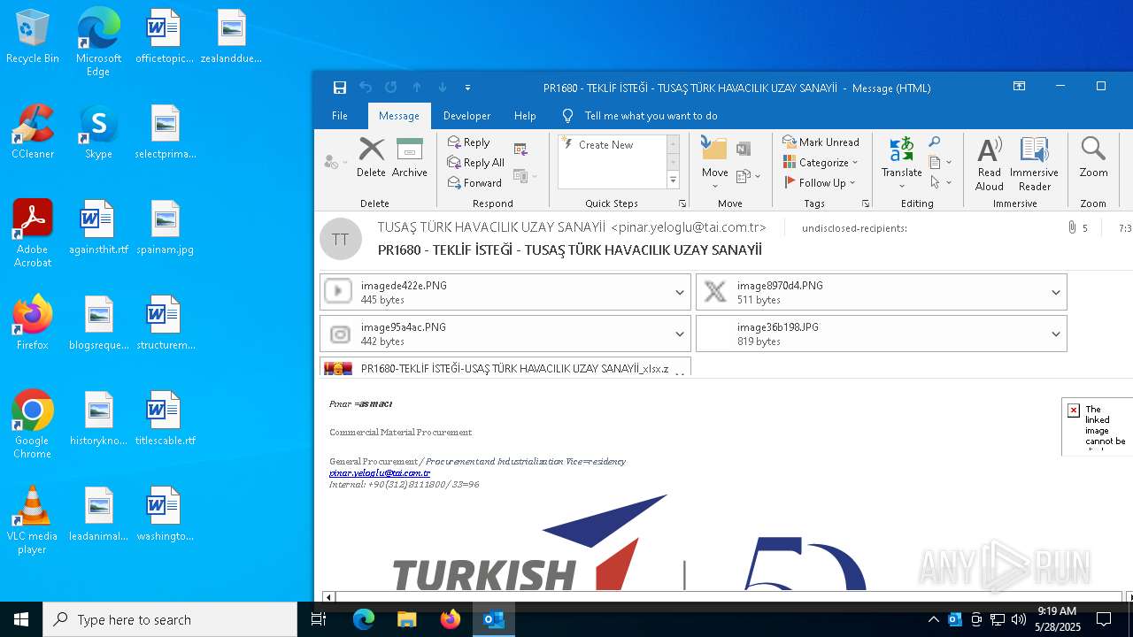Image resolution: width=1133 pixels, height=637 pixels.
Task: Open the Junk options icon
Action: [335, 162]
